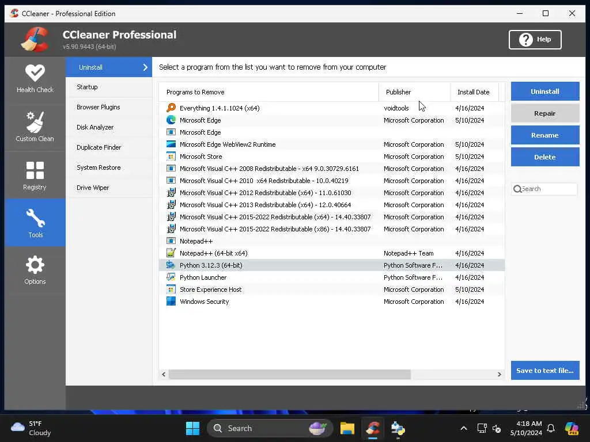Switch to Disk Analyzer

pyautogui.click(x=109, y=127)
